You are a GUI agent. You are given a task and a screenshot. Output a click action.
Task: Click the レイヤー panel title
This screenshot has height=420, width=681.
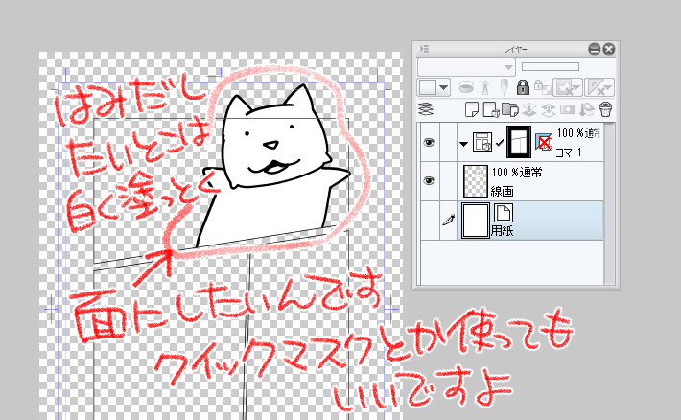pyautogui.click(x=515, y=50)
